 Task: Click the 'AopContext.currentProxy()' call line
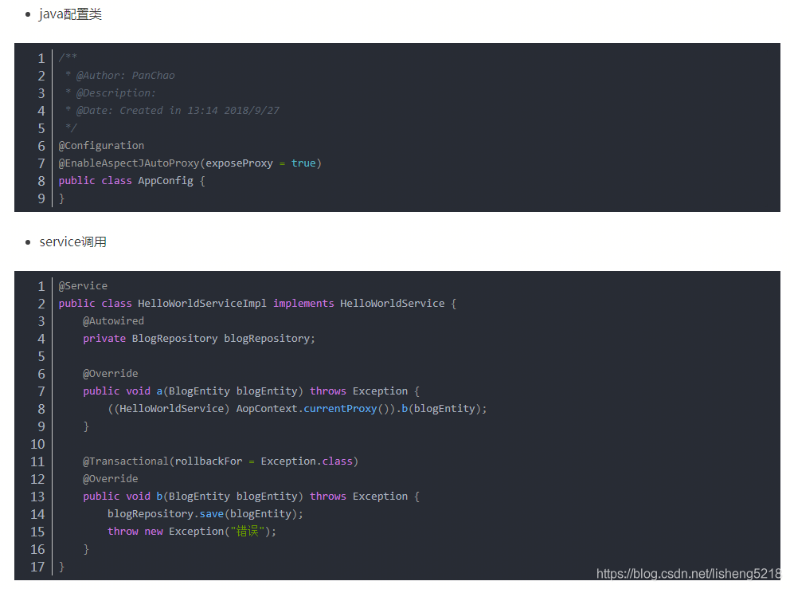[297, 408]
